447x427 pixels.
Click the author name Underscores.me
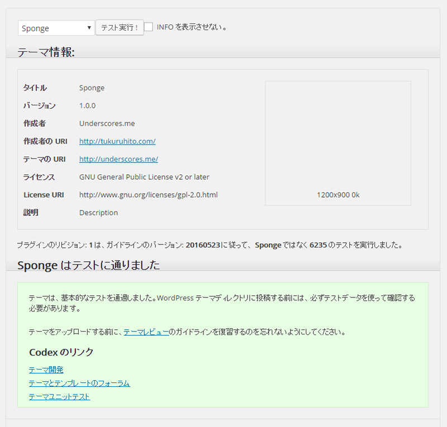pyautogui.click(x=107, y=123)
